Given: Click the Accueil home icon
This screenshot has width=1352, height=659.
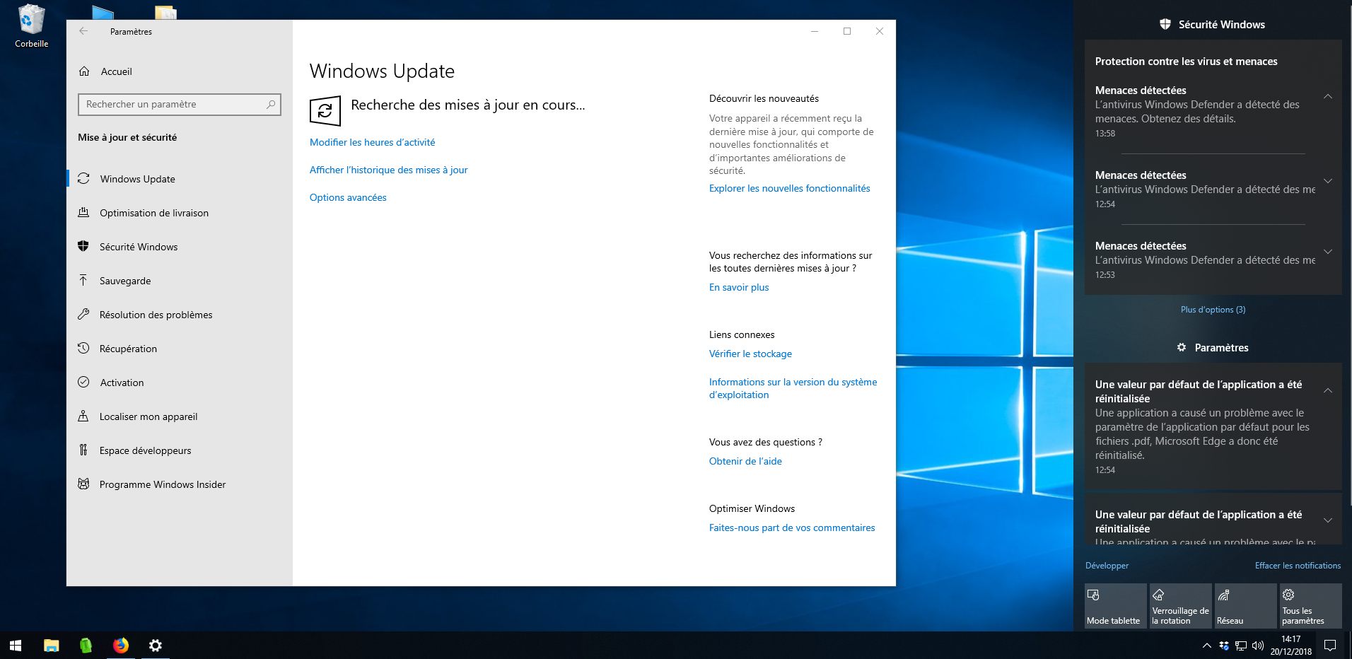Looking at the screenshot, I should pyautogui.click(x=84, y=71).
